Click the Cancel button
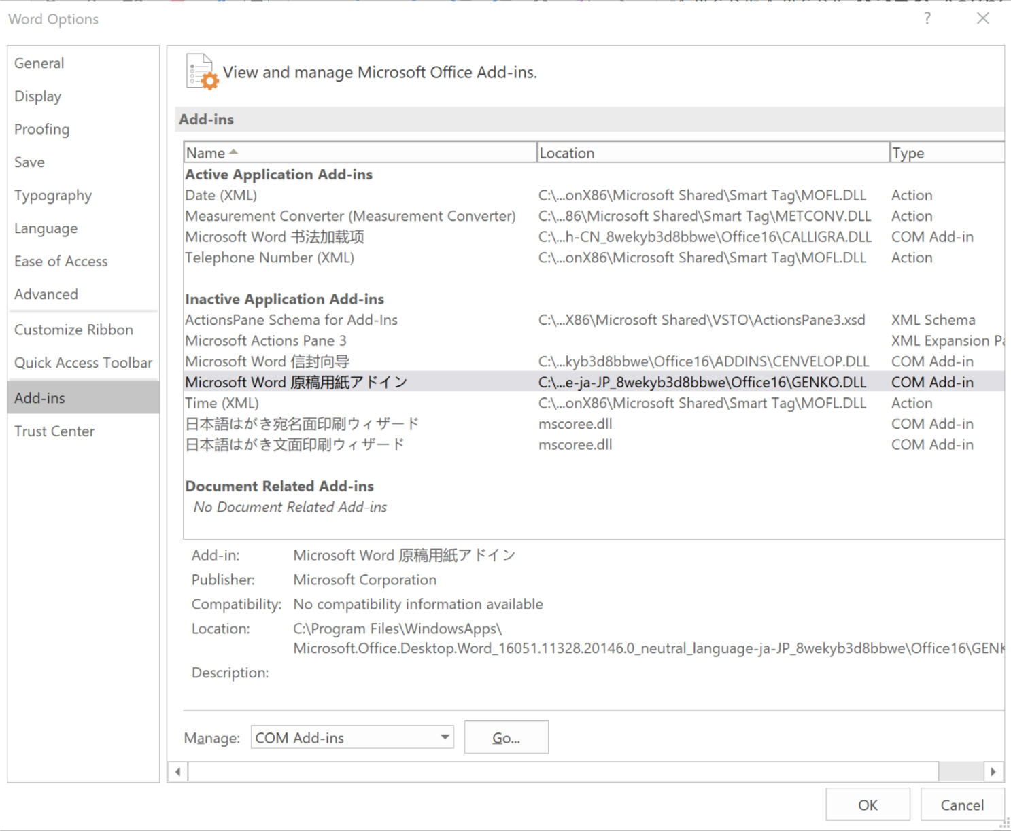 [x=962, y=805]
